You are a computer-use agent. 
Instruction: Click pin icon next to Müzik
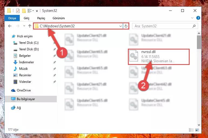pyautogui.click(x=54, y=69)
